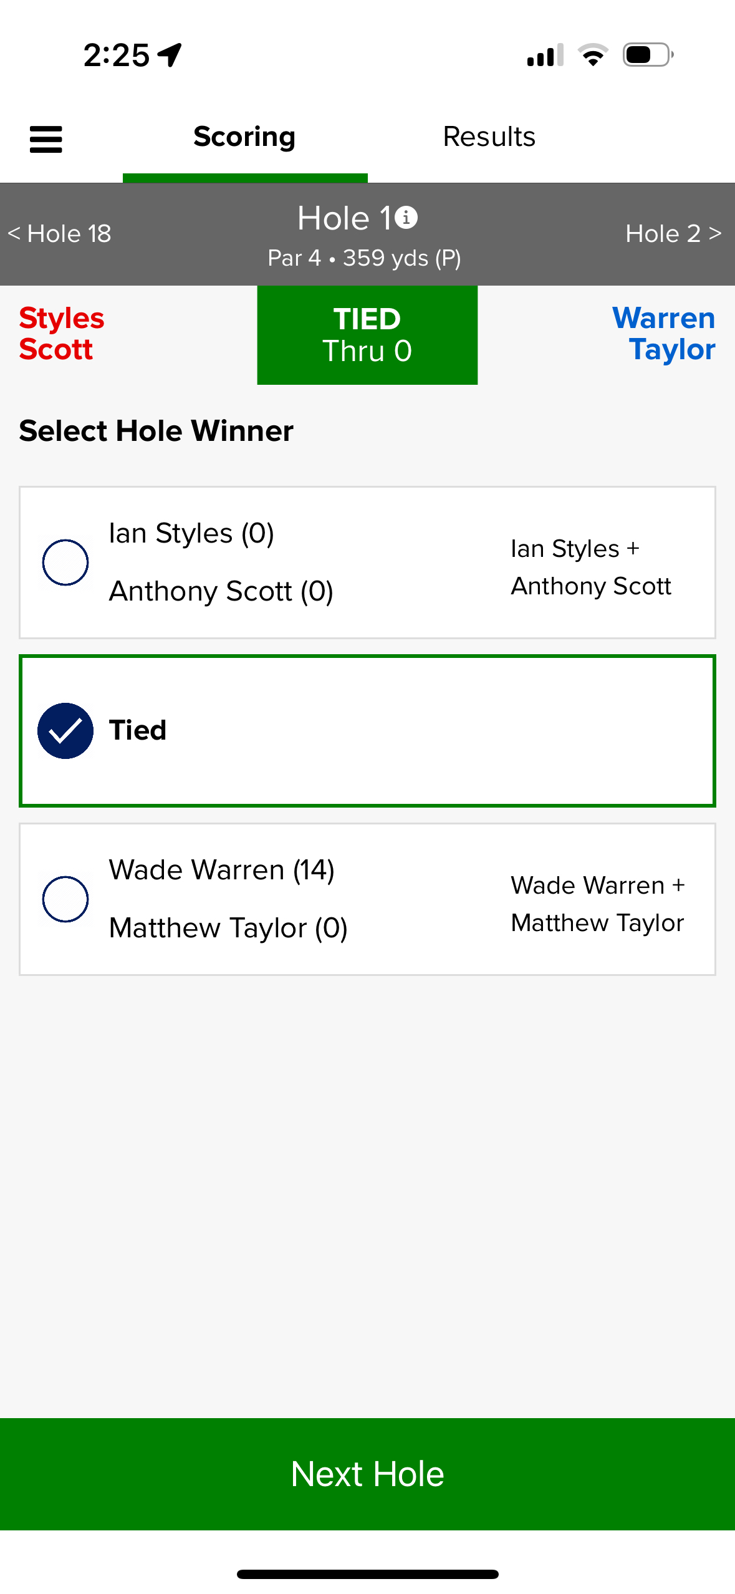Tap the green TIED Thru 0 status box

click(x=367, y=335)
